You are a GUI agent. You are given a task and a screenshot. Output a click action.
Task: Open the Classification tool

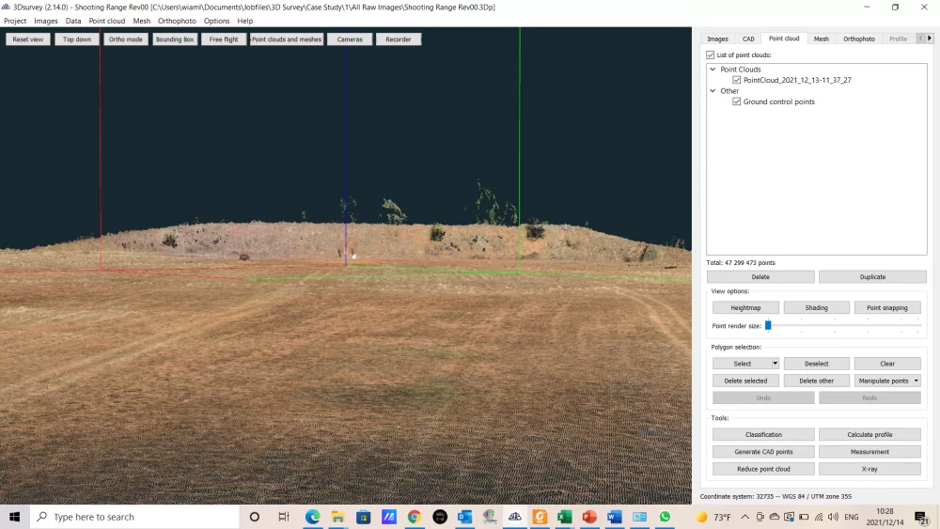763,434
